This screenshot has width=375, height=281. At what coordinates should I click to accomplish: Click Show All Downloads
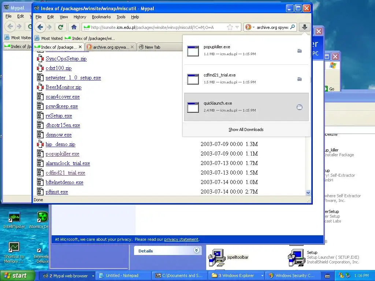(x=246, y=130)
